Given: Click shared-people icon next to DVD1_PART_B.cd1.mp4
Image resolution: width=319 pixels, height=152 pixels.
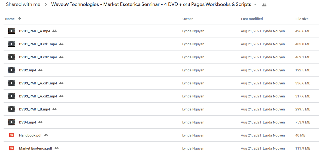Looking at the screenshot, I should coord(61,44).
